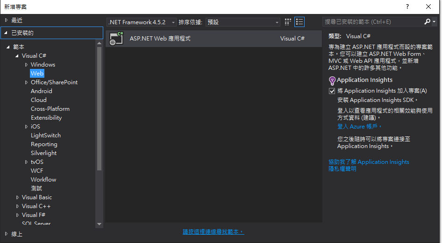The image size is (442, 243).
Task: Open the 排序依據 預設 sort dropdown
Action: coord(242,22)
